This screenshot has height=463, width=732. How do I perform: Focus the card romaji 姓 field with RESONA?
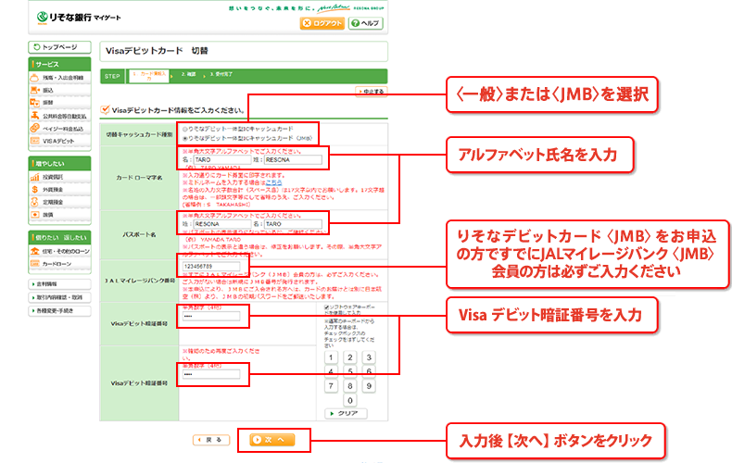point(293,159)
